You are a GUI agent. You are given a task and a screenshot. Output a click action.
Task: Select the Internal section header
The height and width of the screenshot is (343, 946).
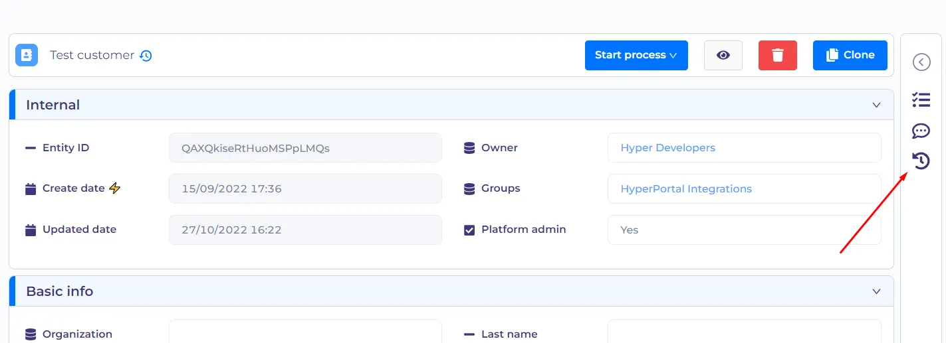pos(451,105)
